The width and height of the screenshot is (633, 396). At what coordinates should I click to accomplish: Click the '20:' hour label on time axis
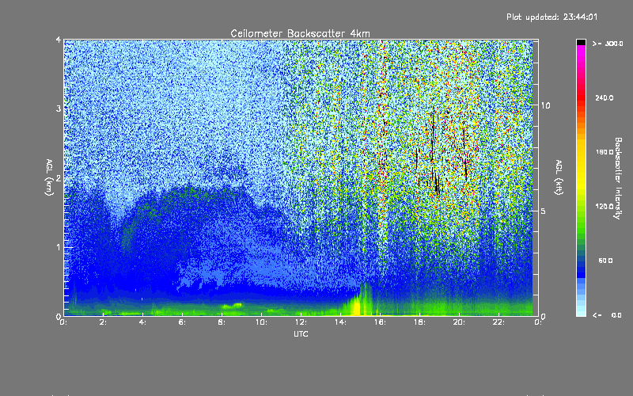pos(459,322)
